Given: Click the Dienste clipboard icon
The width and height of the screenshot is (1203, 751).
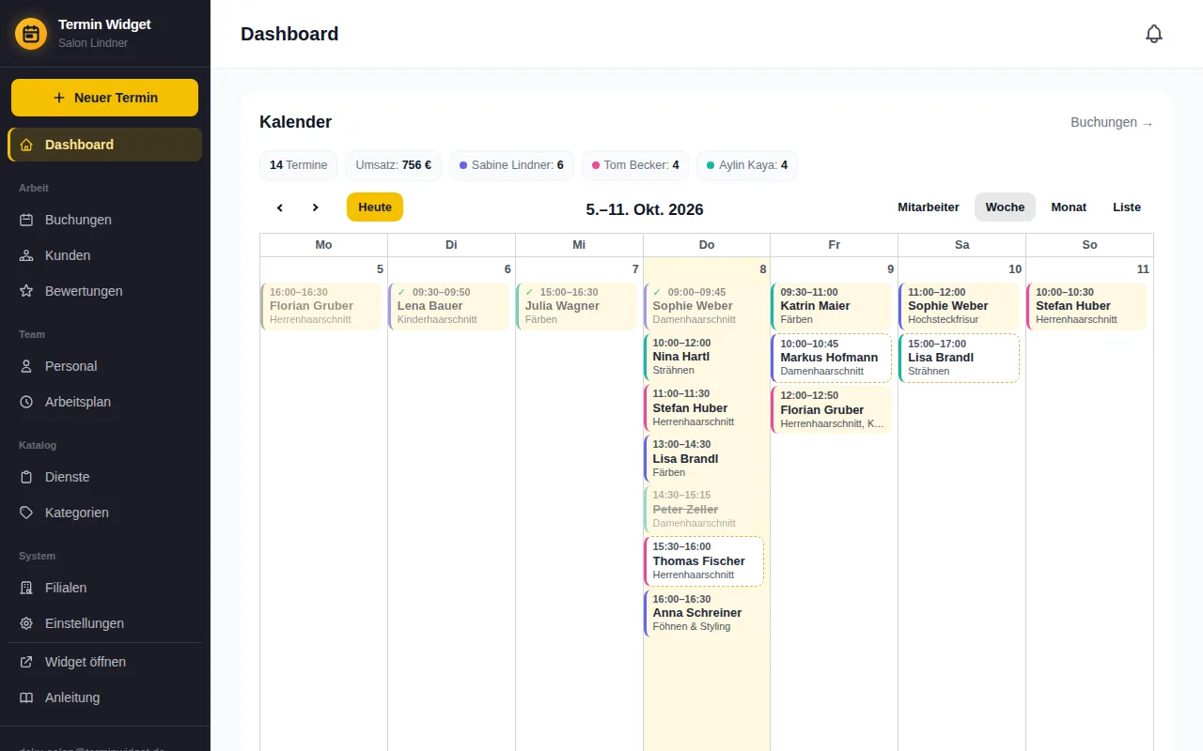Looking at the screenshot, I should click(26, 477).
